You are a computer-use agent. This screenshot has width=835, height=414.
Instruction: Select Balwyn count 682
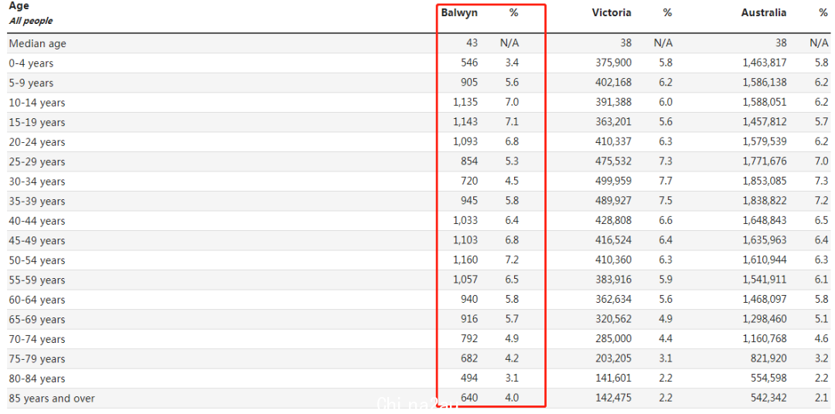point(470,358)
